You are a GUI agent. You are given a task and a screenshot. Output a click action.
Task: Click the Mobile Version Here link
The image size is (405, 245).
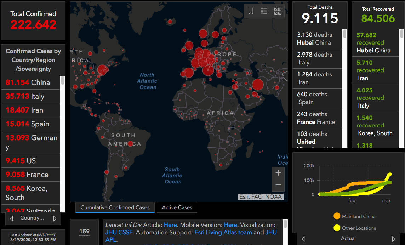[230, 225]
